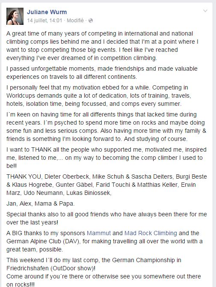Click the German Championship Friedrichshafen paragraph
Viewport: 216px width, 287px height.
pyautogui.click(x=94, y=264)
